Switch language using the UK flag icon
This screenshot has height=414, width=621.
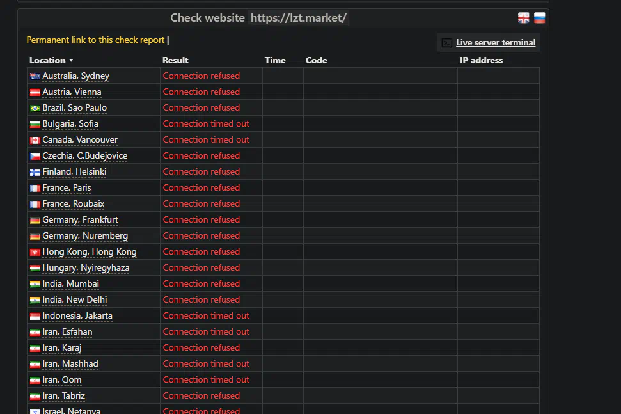[x=523, y=18]
